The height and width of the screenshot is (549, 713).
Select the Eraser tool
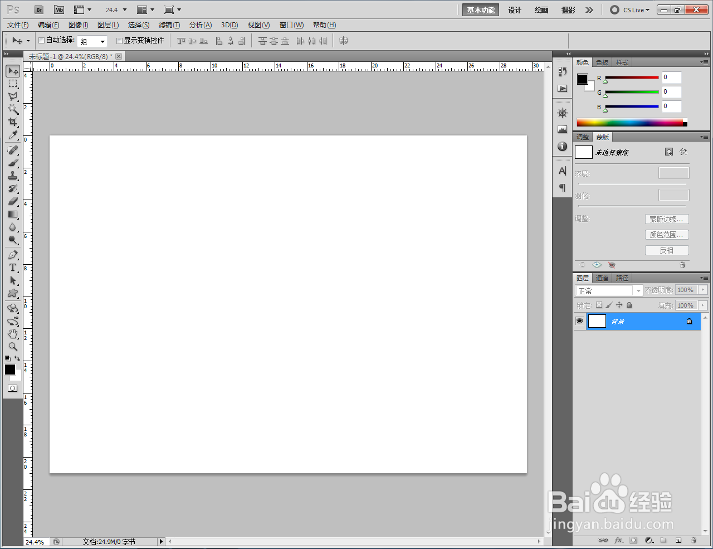click(13, 201)
